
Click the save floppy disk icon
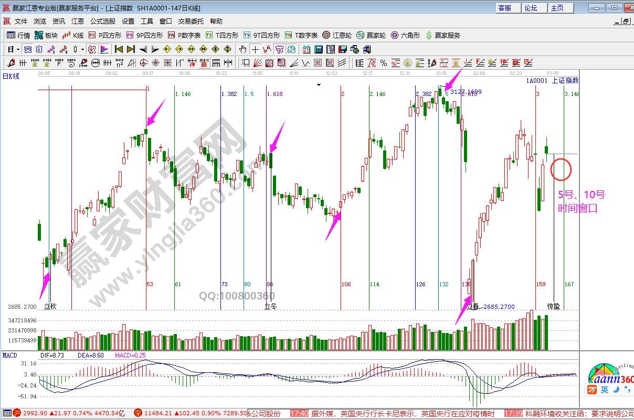[x=343, y=50]
